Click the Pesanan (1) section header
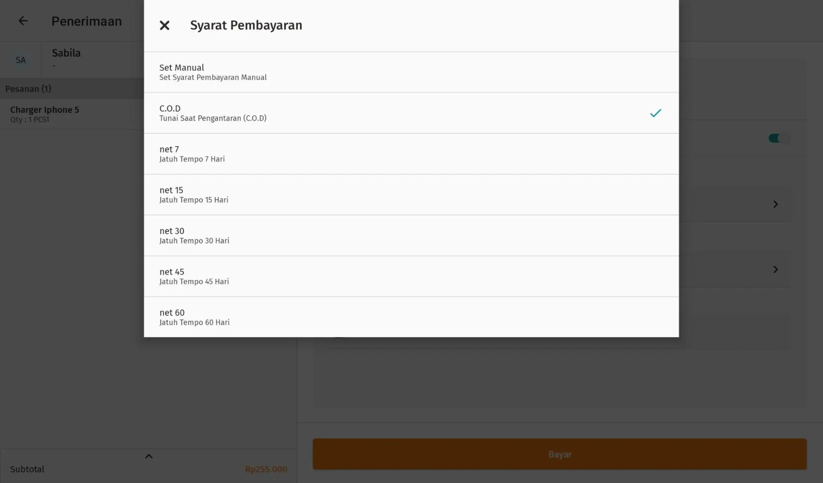This screenshot has height=483, width=823. click(28, 89)
